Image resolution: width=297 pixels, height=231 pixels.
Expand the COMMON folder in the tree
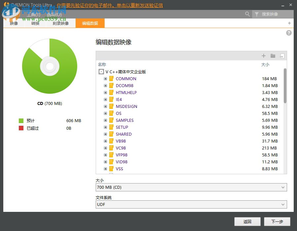106,79
